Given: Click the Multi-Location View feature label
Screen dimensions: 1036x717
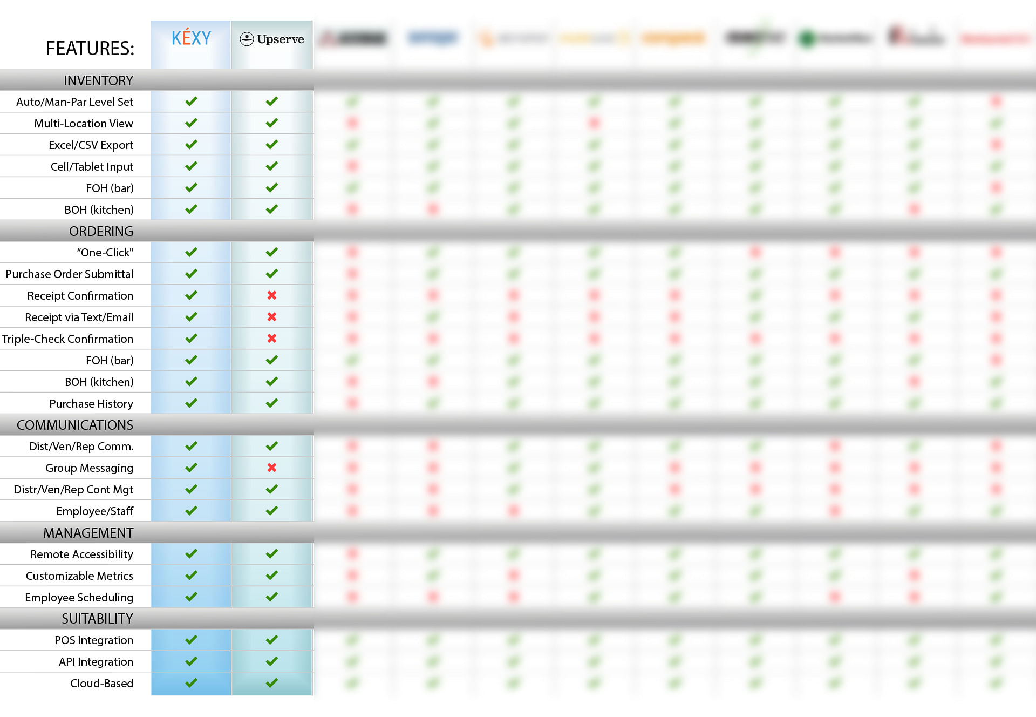Looking at the screenshot, I should (84, 124).
